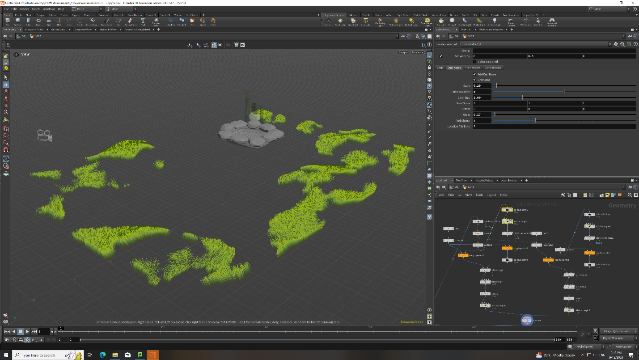
Task: Click the Key All Channels button
Action: [618, 338]
